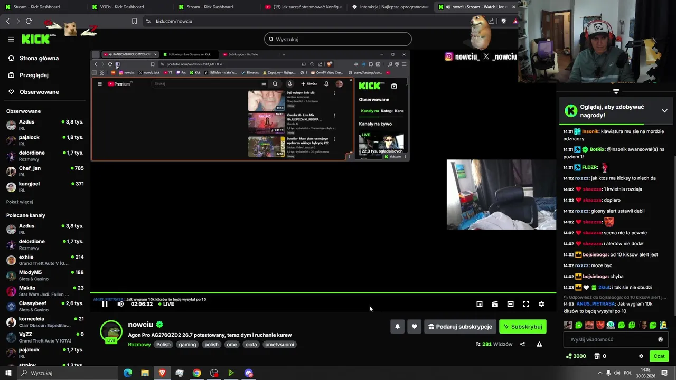Screen dimensions: 676x380
Task: Open Chrome from the taskbar
Action: (x=196, y=373)
